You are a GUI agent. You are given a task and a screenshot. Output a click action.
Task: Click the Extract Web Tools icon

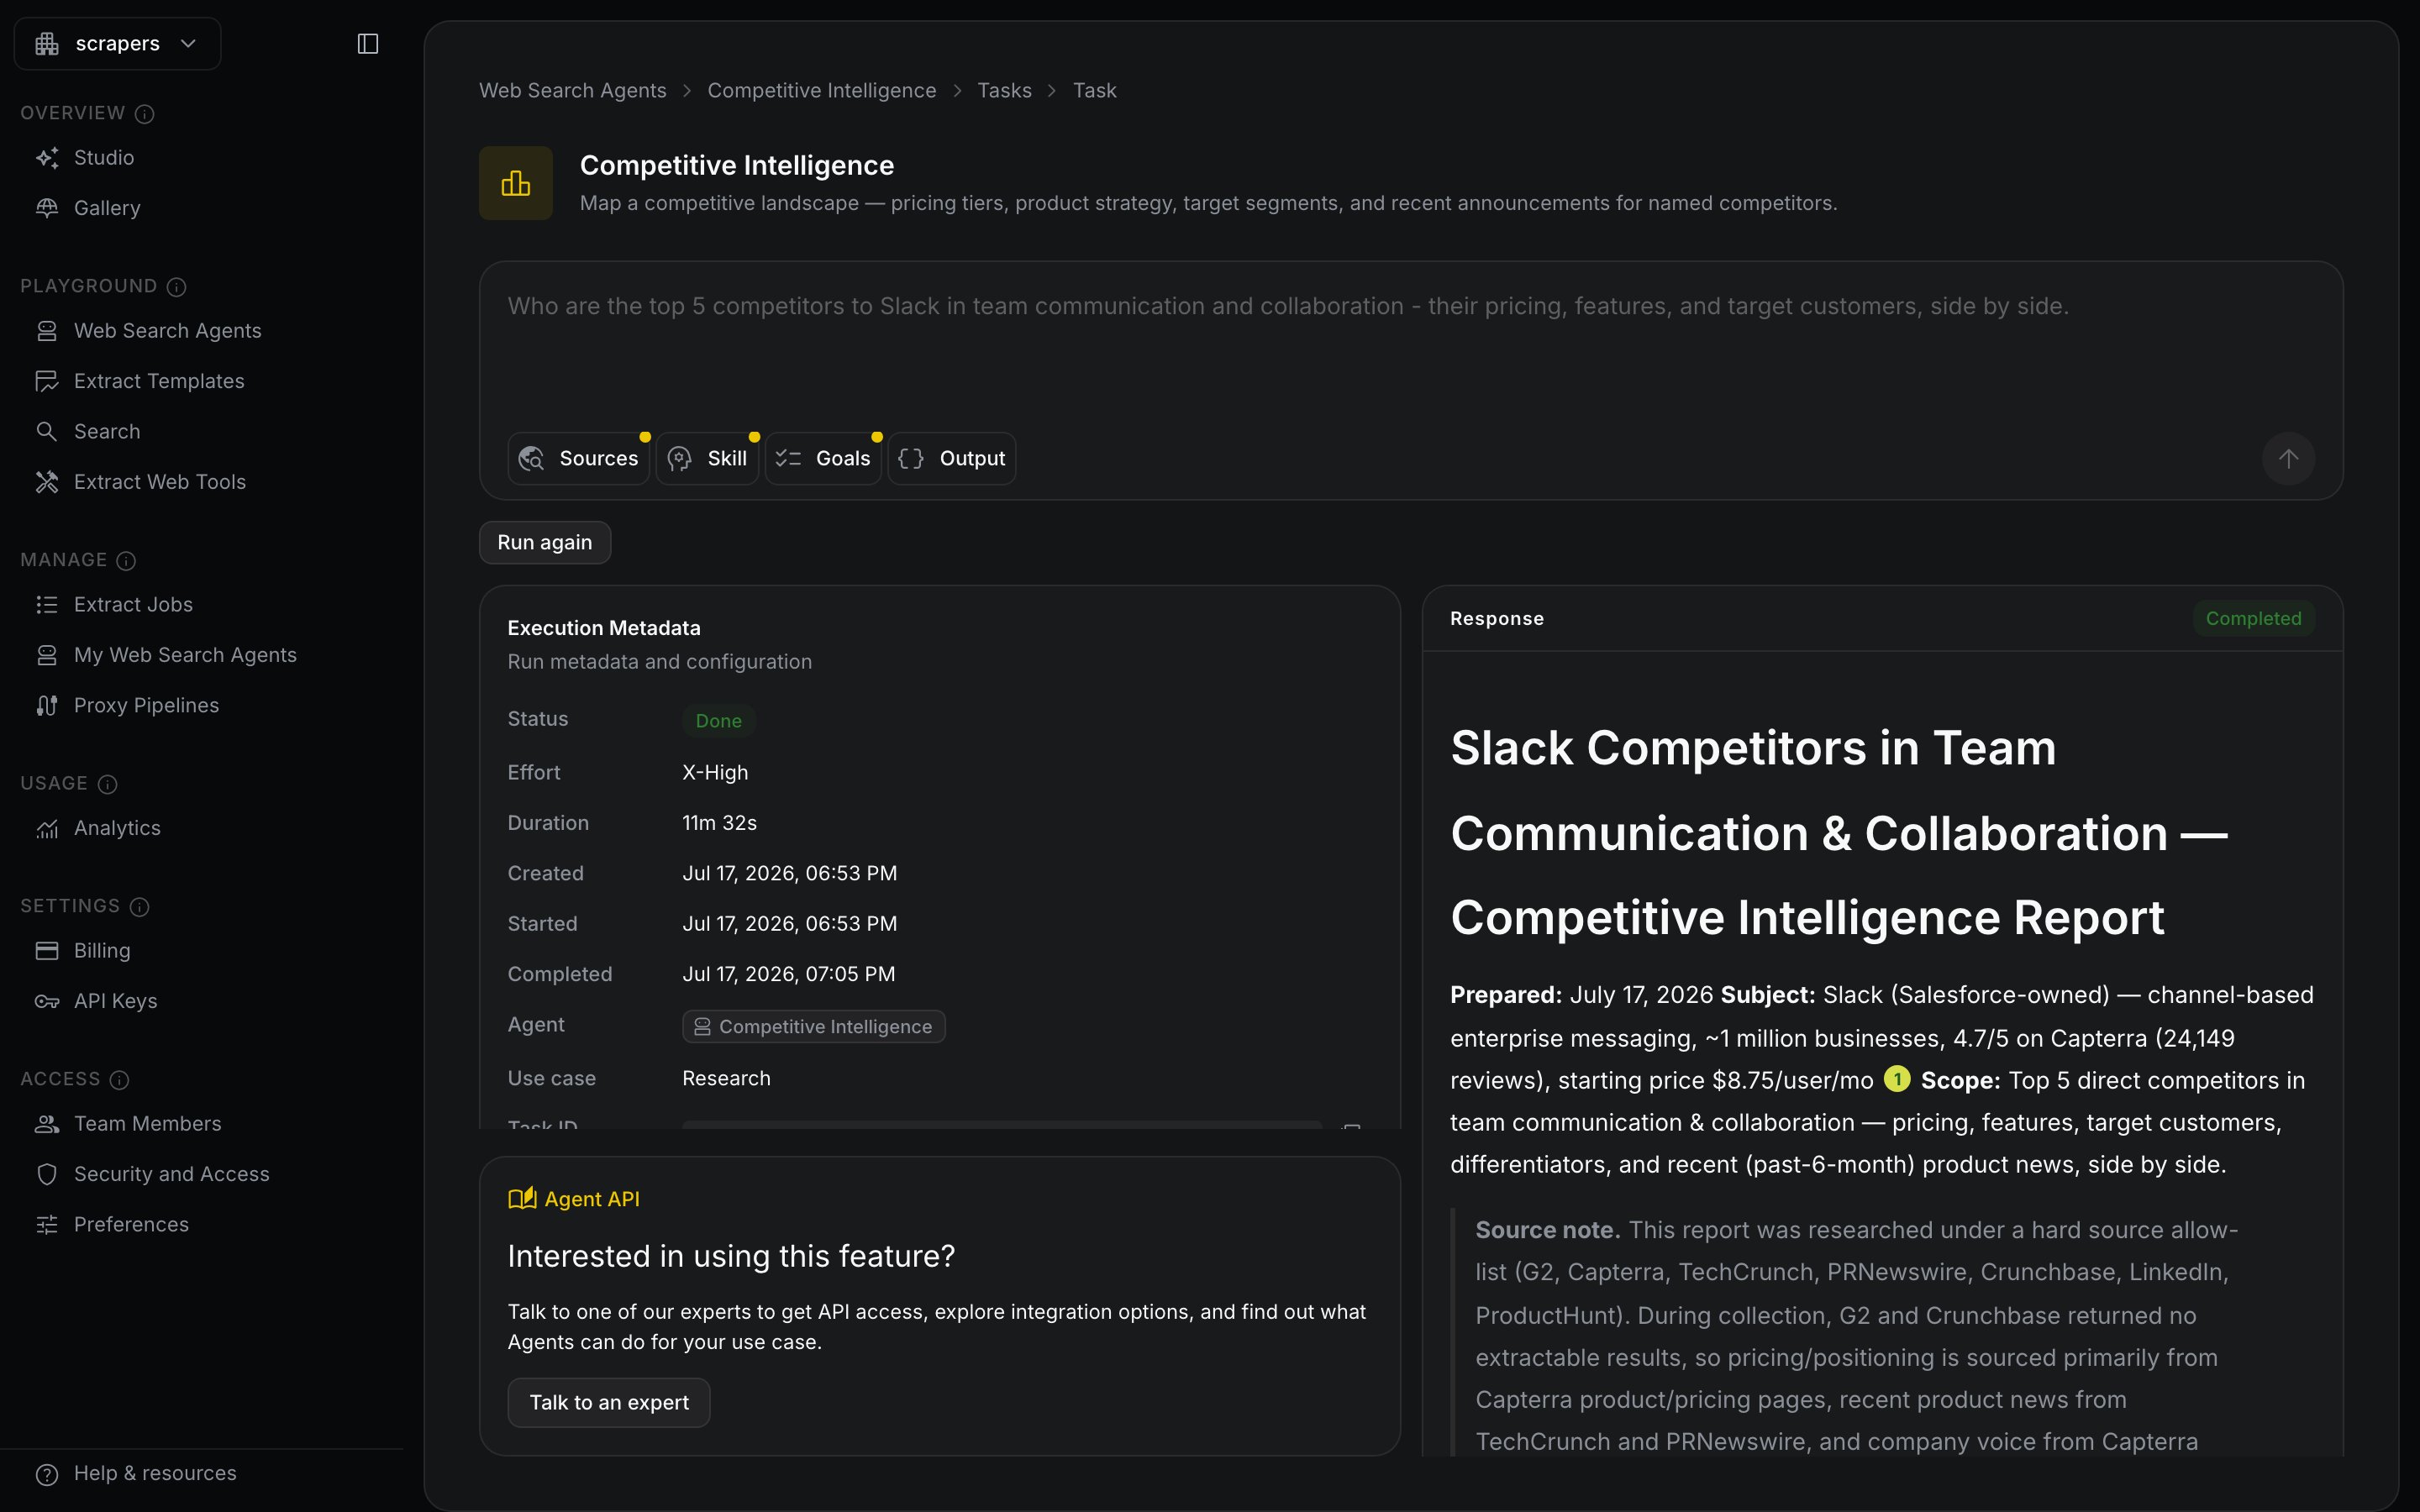click(47, 482)
